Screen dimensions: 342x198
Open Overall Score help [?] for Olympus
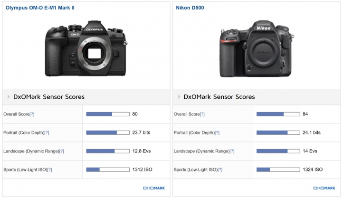32,114
